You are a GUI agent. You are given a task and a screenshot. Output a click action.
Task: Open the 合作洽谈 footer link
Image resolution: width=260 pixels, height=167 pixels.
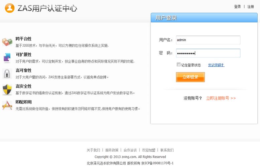coord(130,150)
